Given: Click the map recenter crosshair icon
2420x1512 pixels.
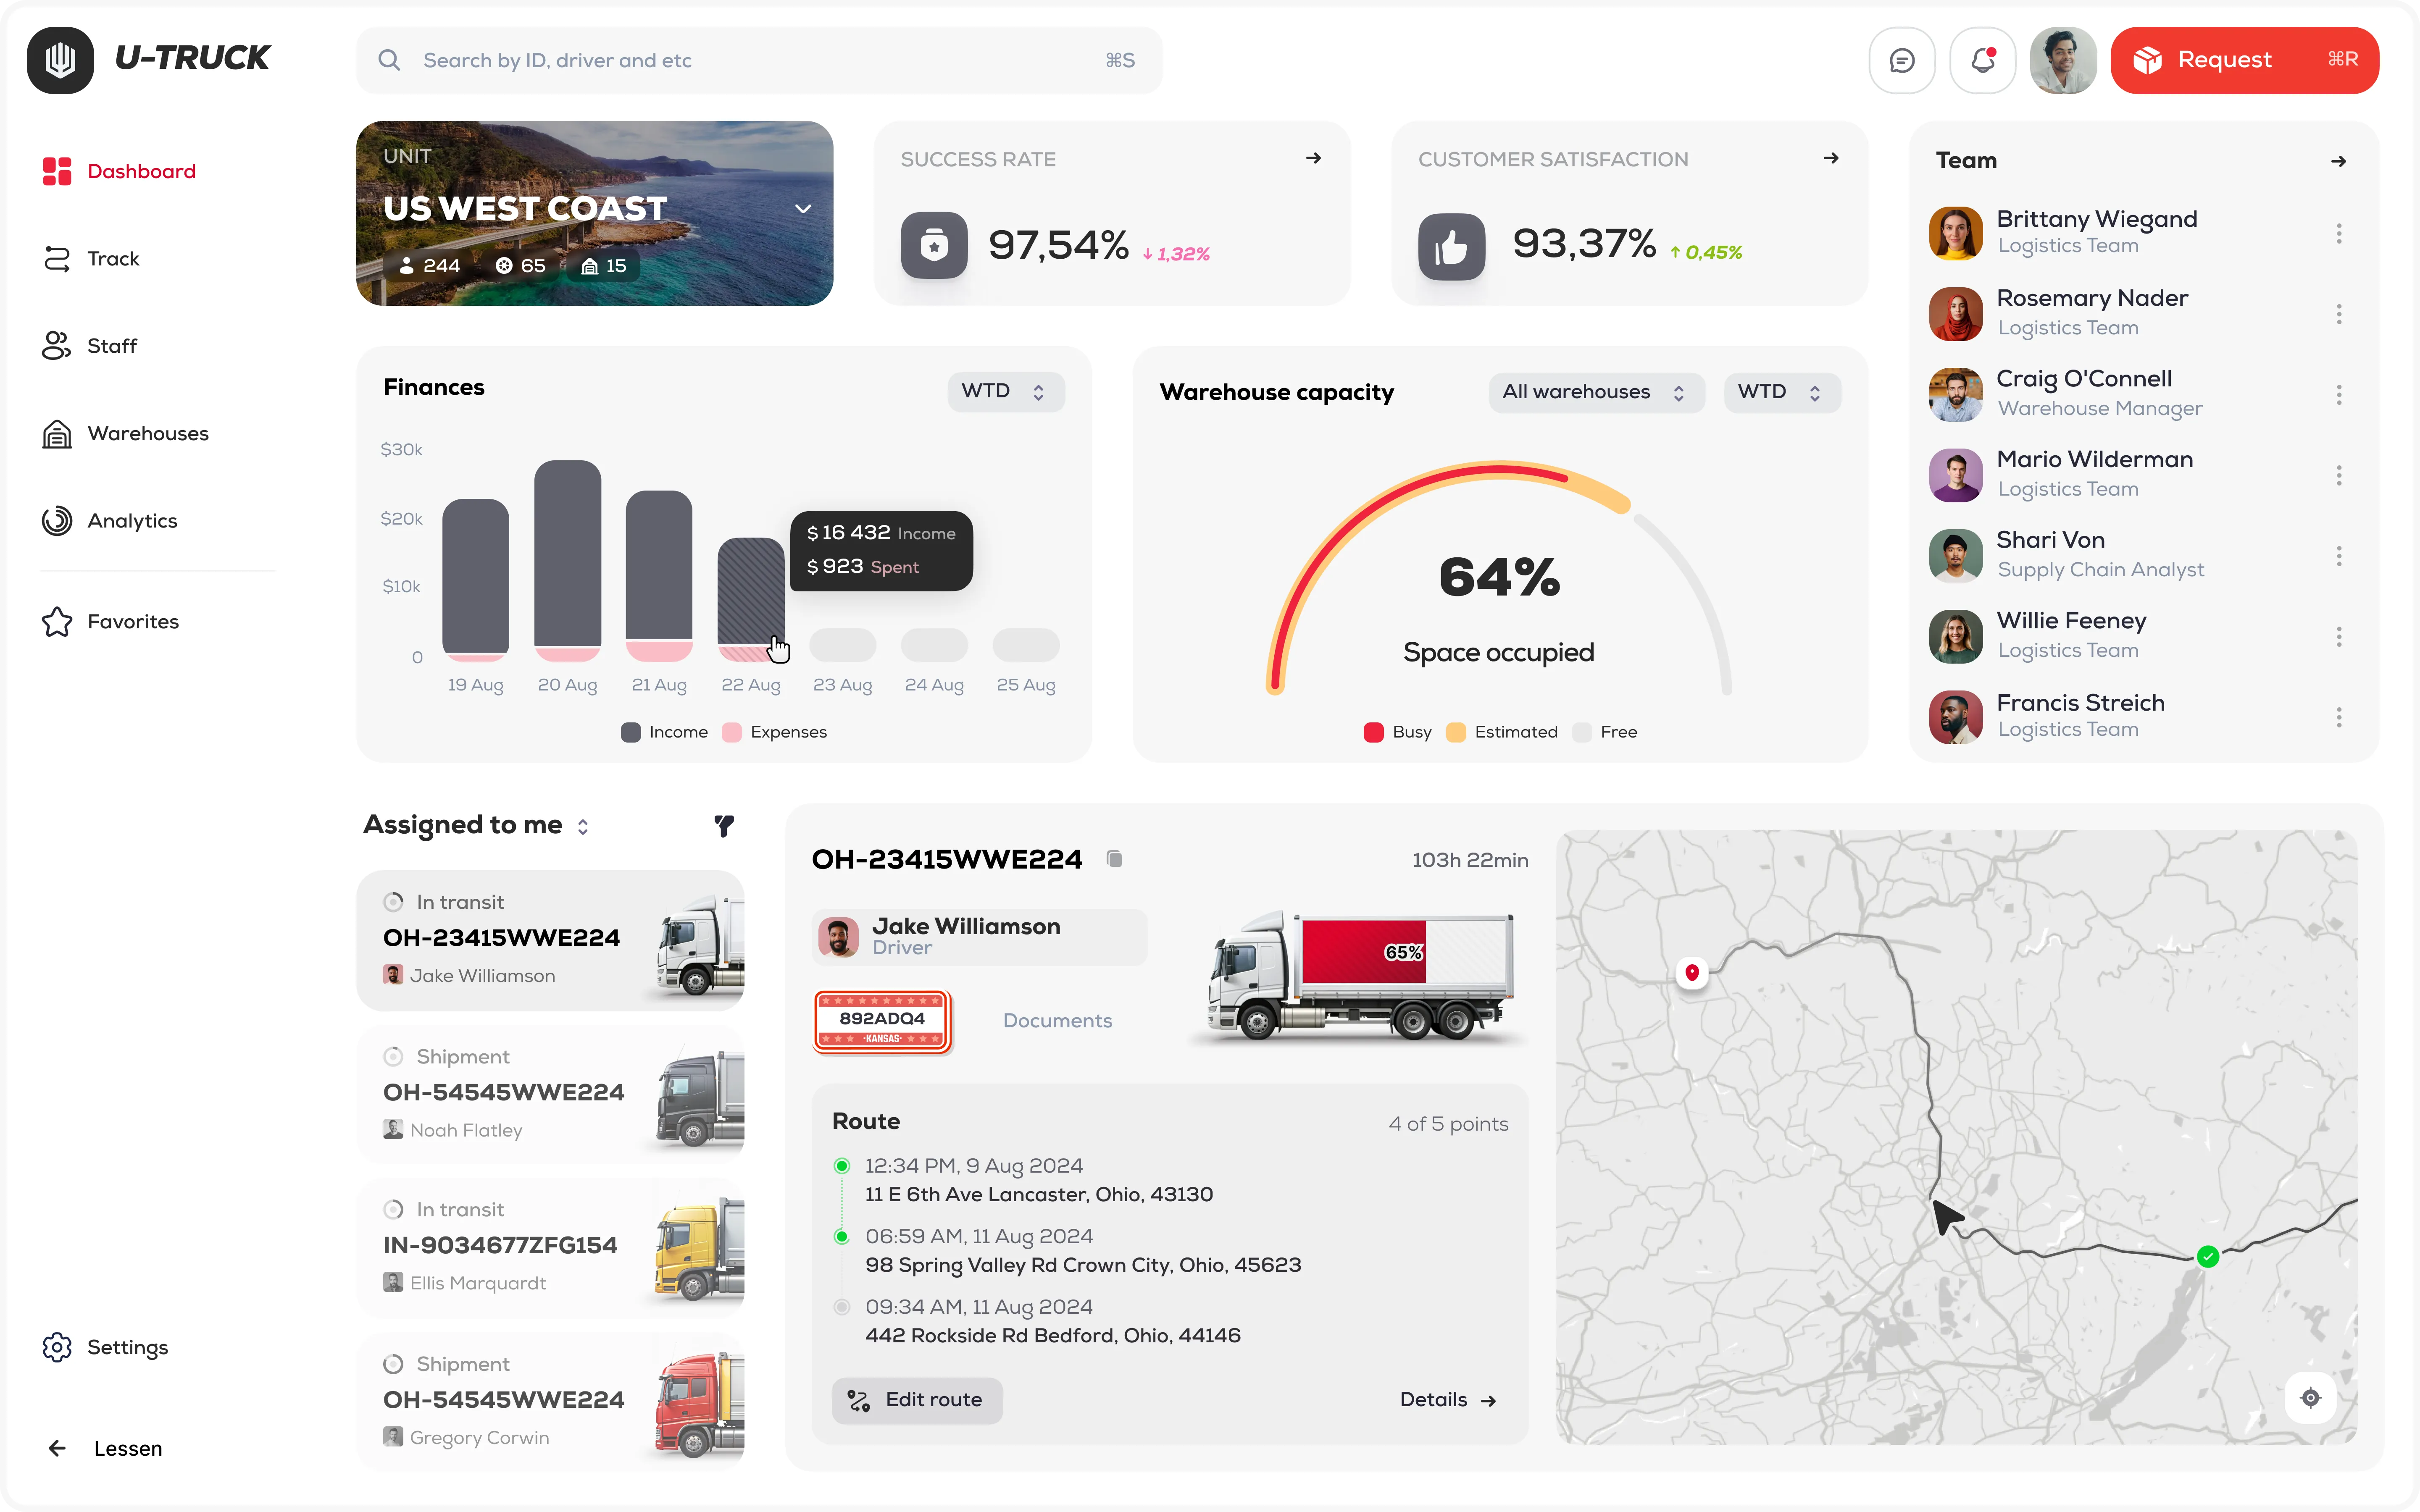Looking at the screenshot, I should tap(2311, 1398).
